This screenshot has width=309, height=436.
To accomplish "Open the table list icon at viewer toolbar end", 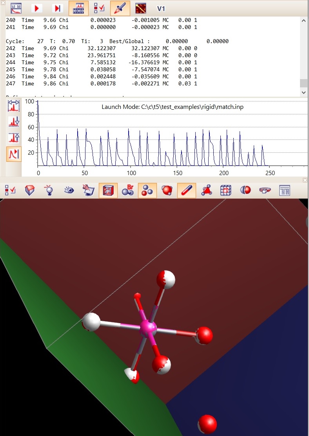I will coord(285,190).
